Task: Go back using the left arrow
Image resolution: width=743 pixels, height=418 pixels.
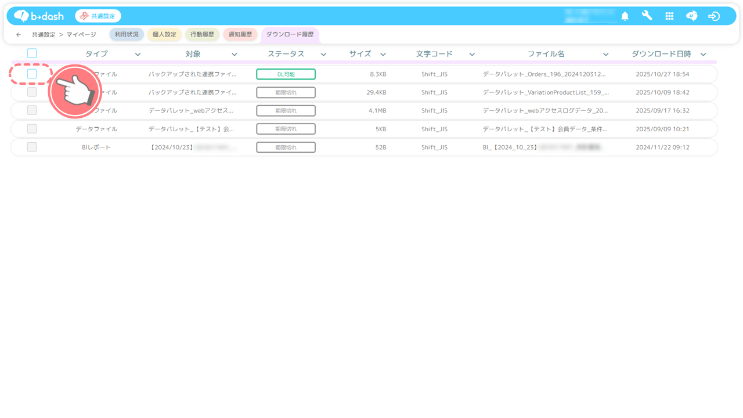Action: (19, 35)
